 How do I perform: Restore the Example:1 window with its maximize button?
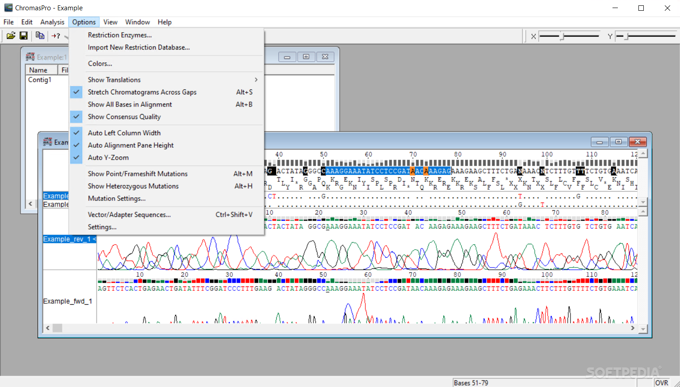coord(306,57)
